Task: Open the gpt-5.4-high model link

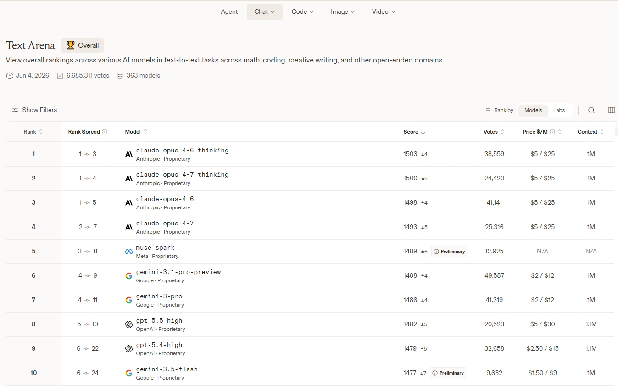Action: click(159, 345)
